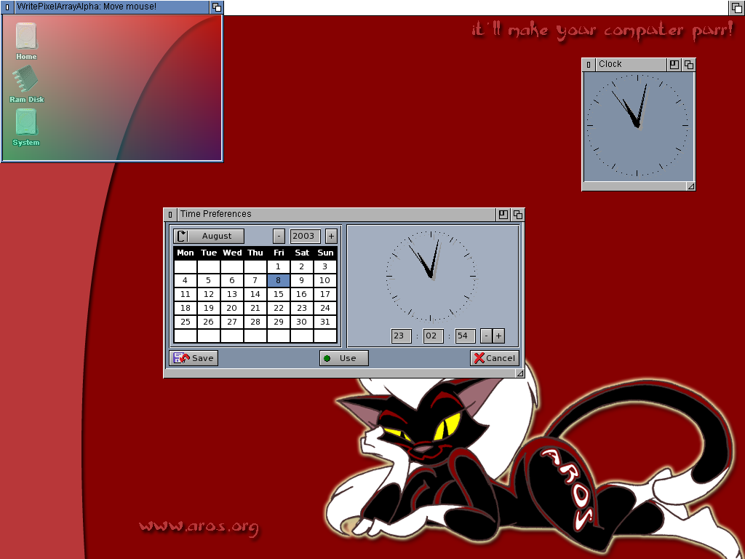
Task: Click the Use button in Time Preferences
Action: (x=344, y=358)
